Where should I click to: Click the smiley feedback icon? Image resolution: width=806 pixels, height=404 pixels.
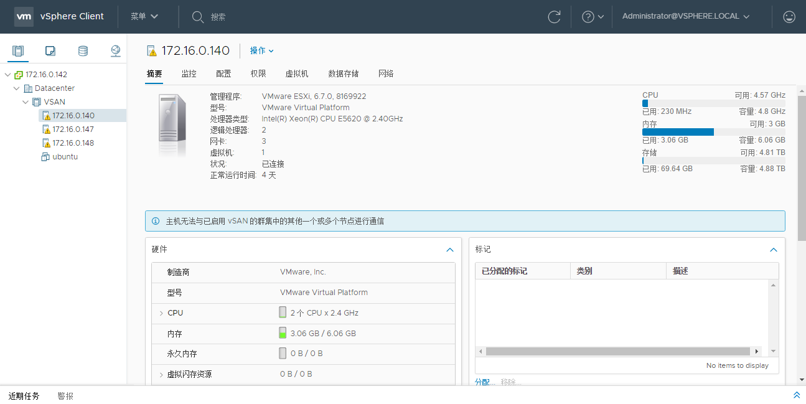(789, 17)
